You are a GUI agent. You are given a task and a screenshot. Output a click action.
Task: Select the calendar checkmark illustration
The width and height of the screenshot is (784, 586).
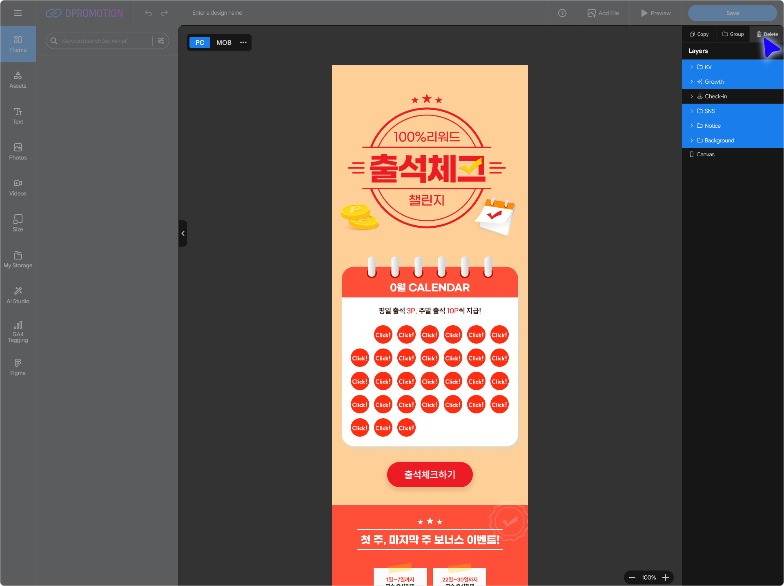(x=495, y=216)
